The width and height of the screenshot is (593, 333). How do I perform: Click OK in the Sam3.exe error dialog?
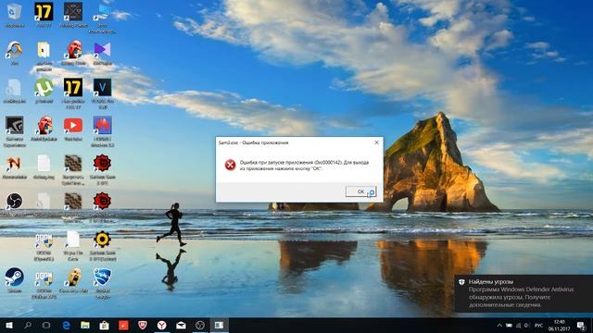coord(360,191)
